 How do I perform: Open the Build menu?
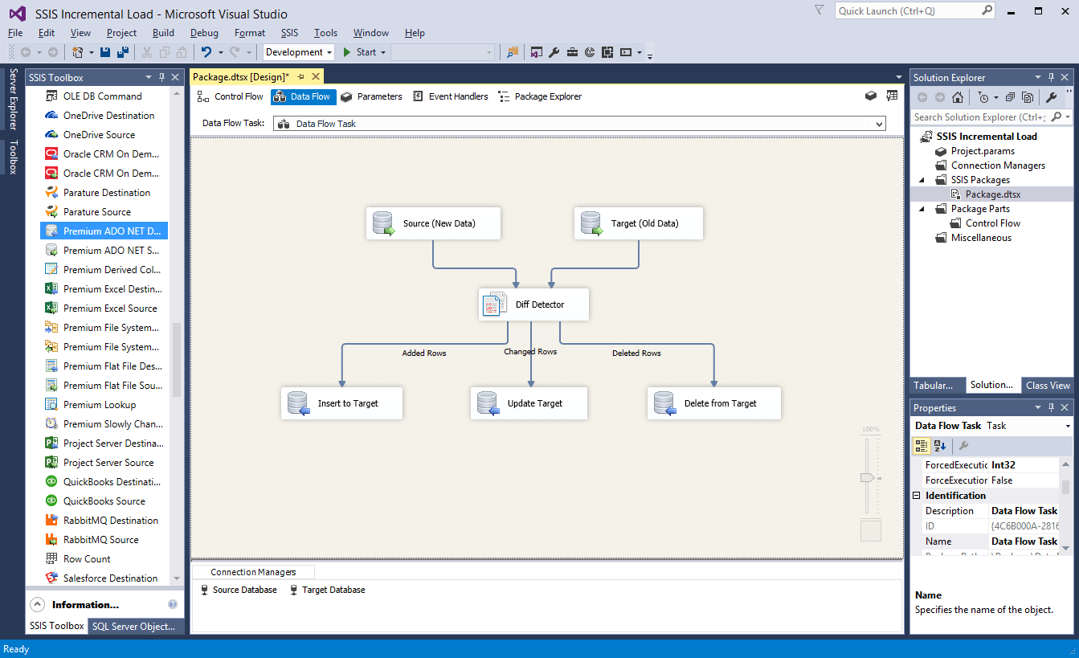(163, 33)
